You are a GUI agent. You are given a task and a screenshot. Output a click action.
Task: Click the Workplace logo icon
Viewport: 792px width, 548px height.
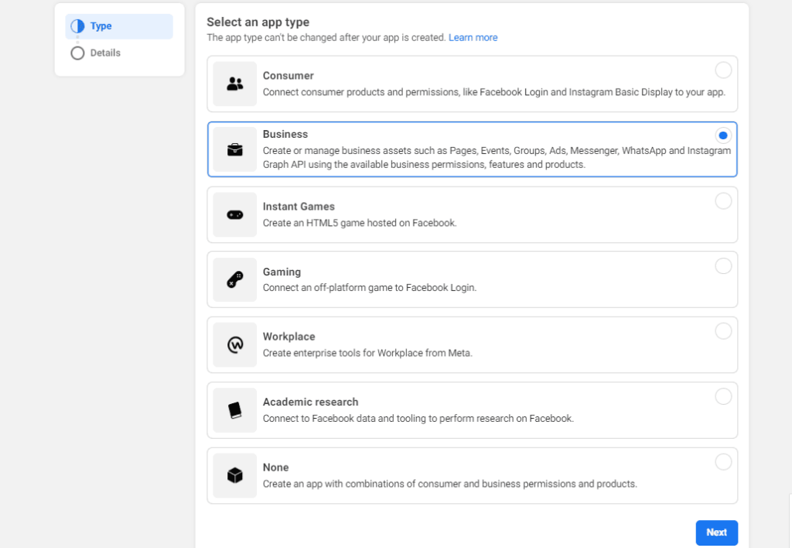pos(234,344)
